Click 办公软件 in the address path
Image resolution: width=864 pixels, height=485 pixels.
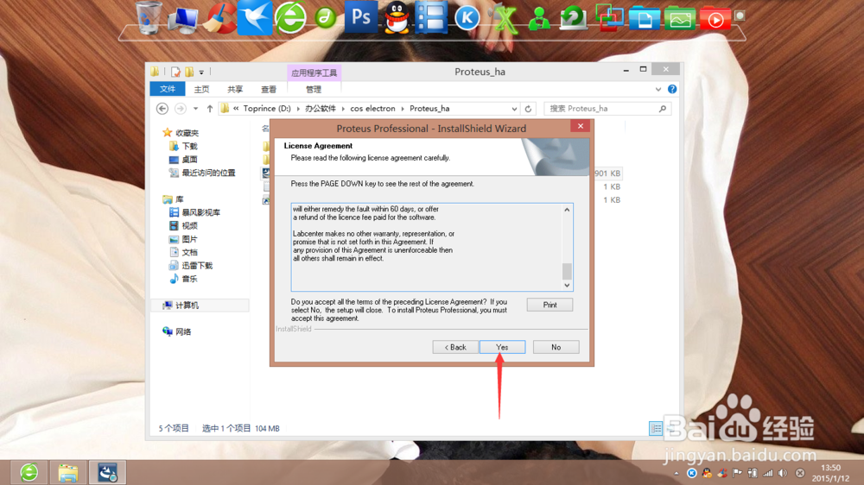click(321, 109)
